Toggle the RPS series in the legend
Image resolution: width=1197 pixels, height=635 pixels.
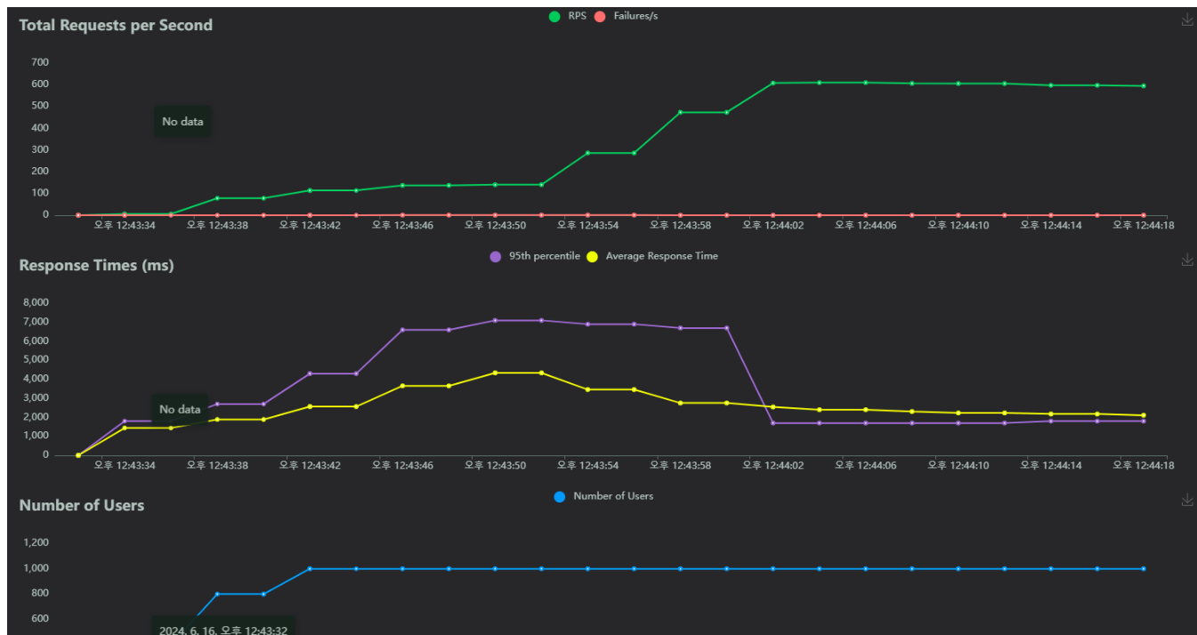(x=568, y=16)
